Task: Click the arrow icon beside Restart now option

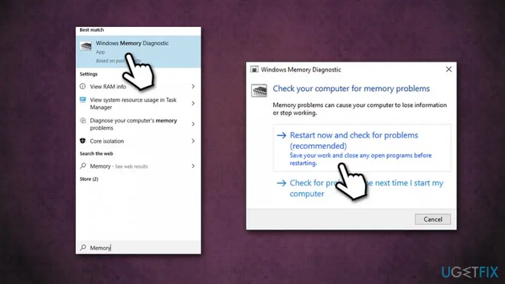Action: click(282, 135)
